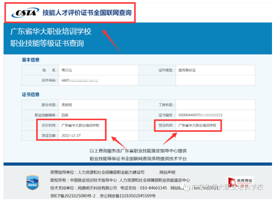This screenshot has height=201, width=274.
Task: Click the 发证机构 label
Action: (167, 125)
